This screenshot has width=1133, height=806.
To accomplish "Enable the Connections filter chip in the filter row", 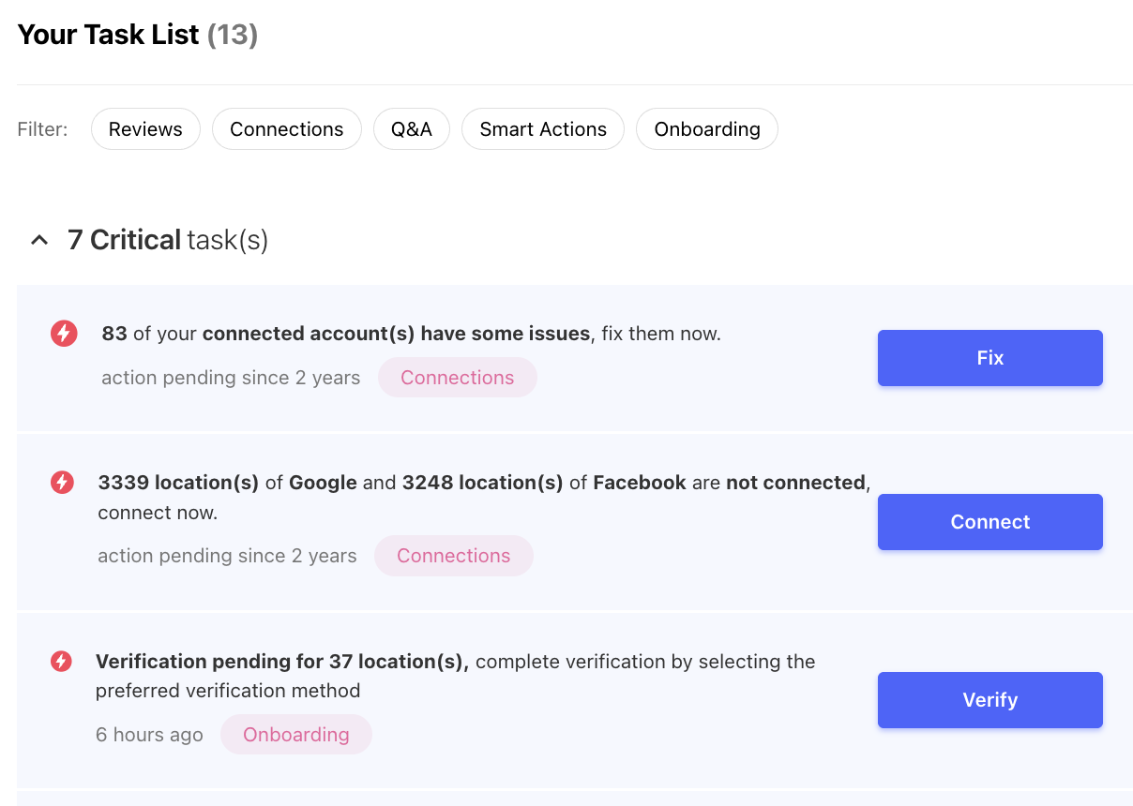I will coord(286,129).
